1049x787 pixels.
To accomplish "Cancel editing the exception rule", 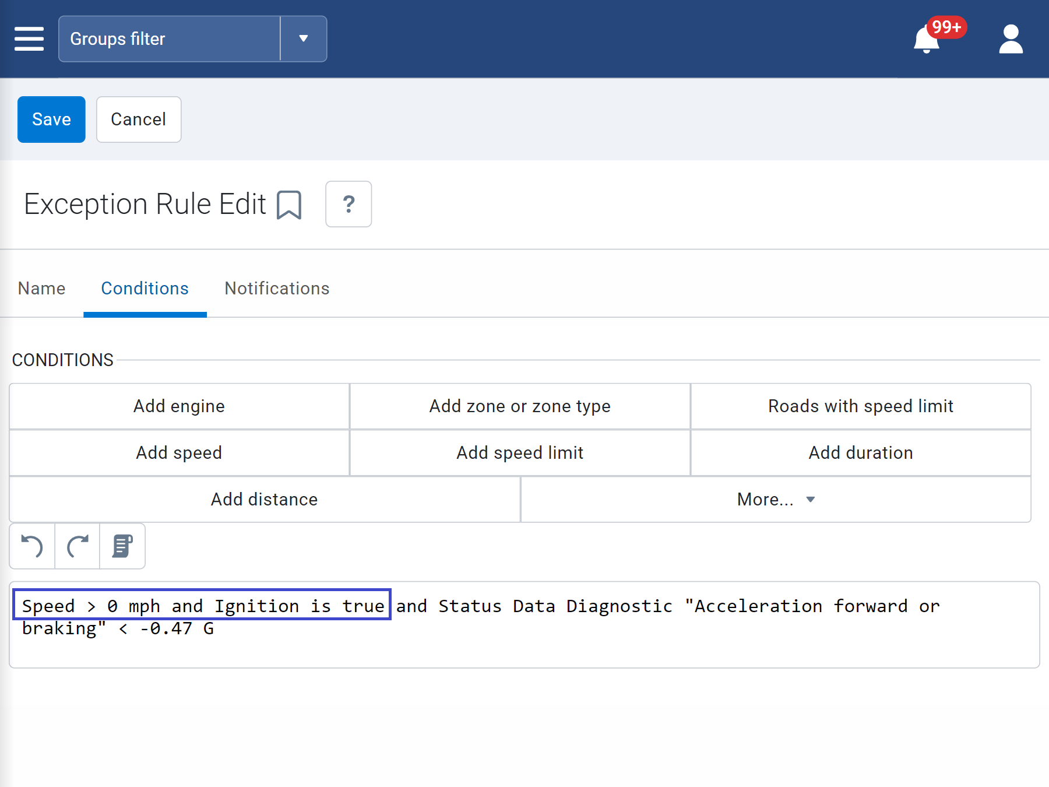I will 138,119.
